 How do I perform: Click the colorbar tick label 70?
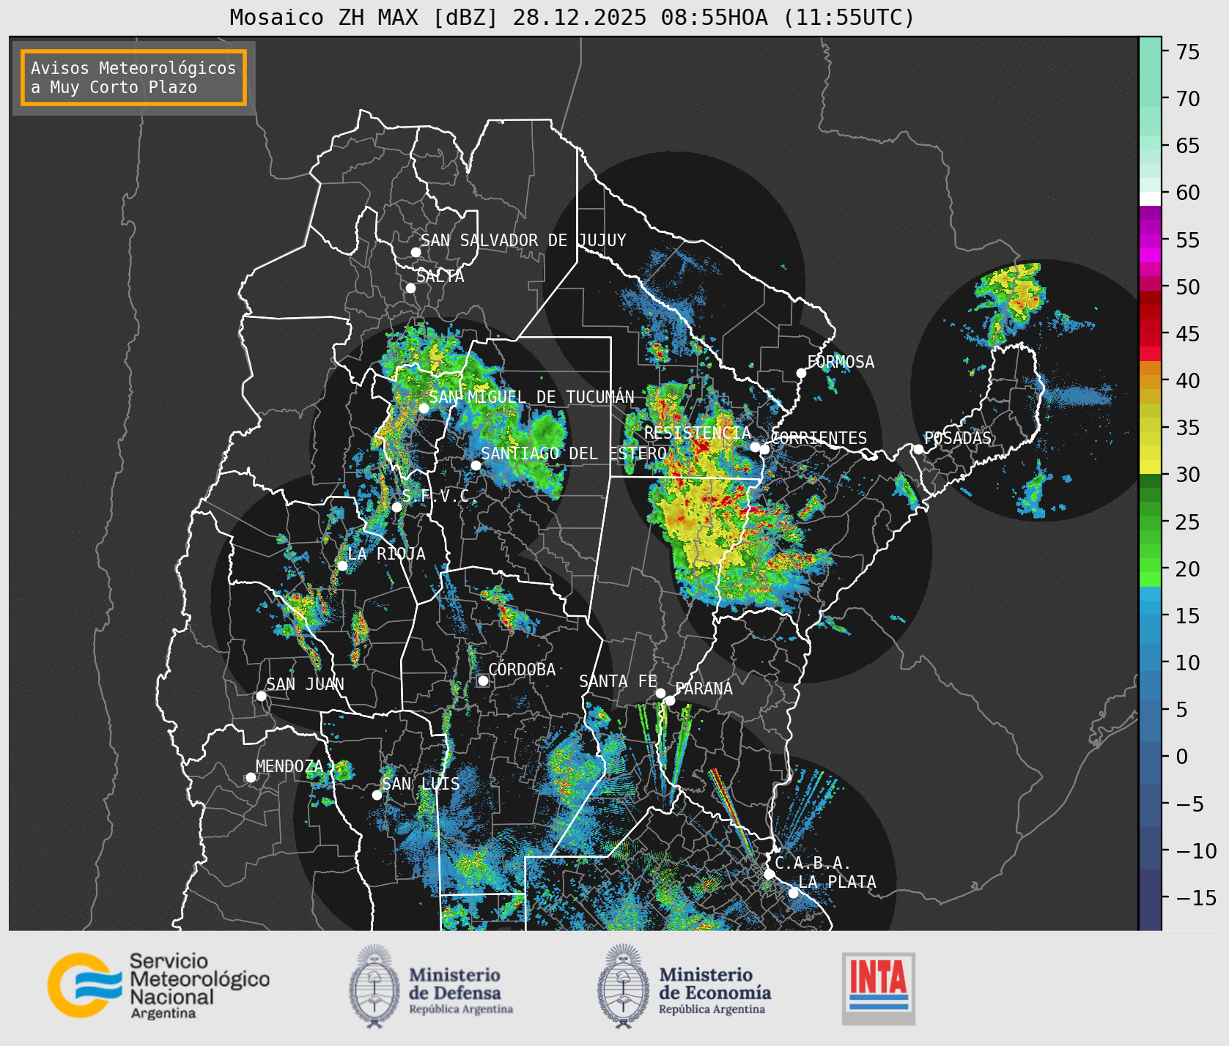pyautogui.click(x=1188, y=98)
